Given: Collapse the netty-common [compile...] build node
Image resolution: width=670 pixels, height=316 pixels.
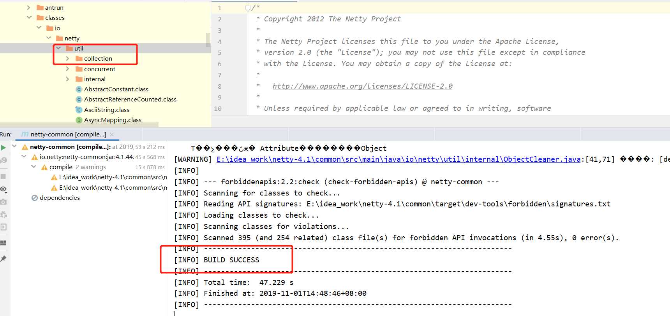Looking at the screenshot, I should pos(14,147).
